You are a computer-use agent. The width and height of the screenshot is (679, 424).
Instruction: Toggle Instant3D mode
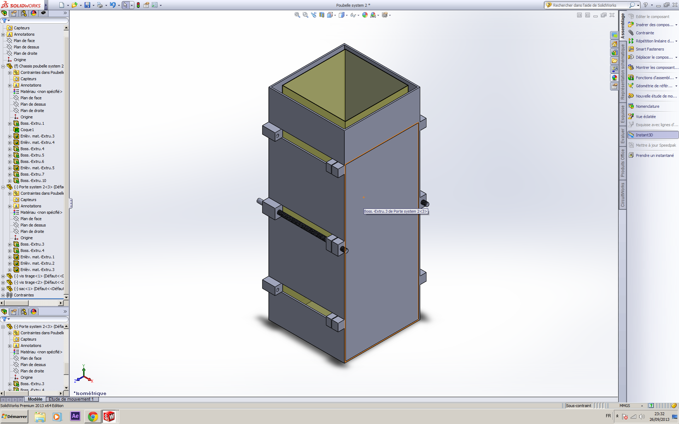pos(653,135)
